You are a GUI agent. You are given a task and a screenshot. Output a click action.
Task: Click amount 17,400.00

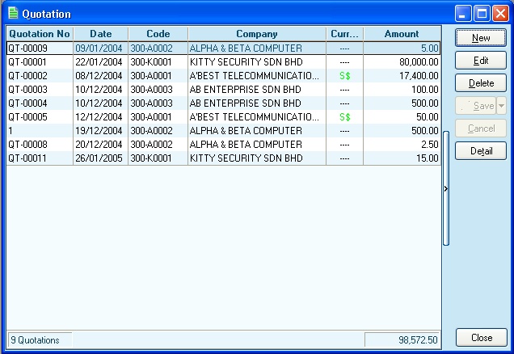pos(419,76)
